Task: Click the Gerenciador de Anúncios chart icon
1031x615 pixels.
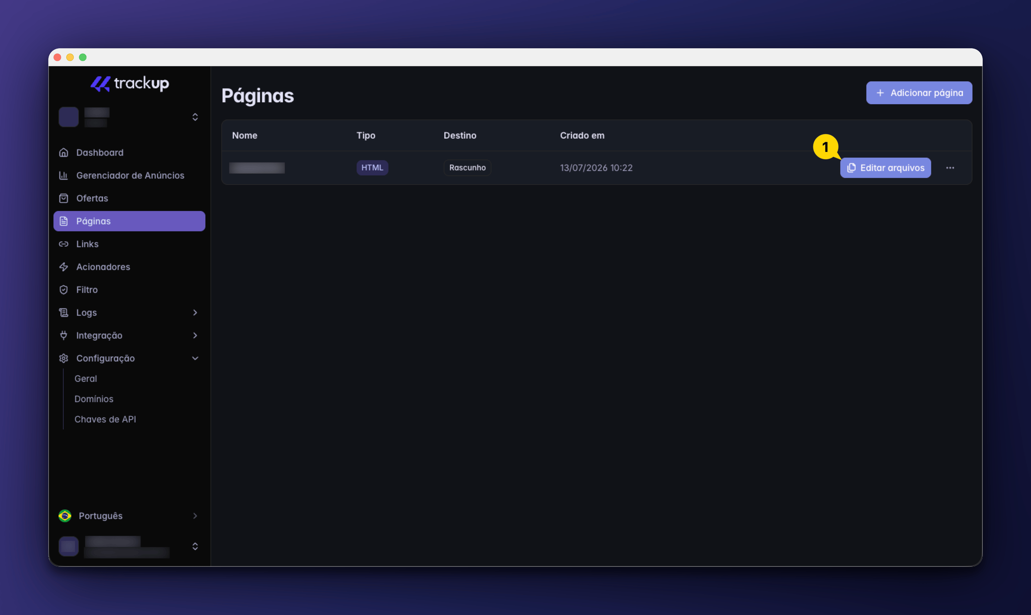Action: pyautogui.click(x=64, y=175)
